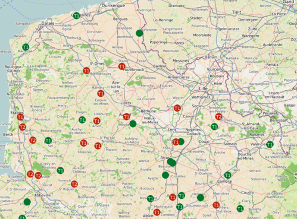Select the plain green marker near Croisilles
297x219 pixels.
click(165, 175)
